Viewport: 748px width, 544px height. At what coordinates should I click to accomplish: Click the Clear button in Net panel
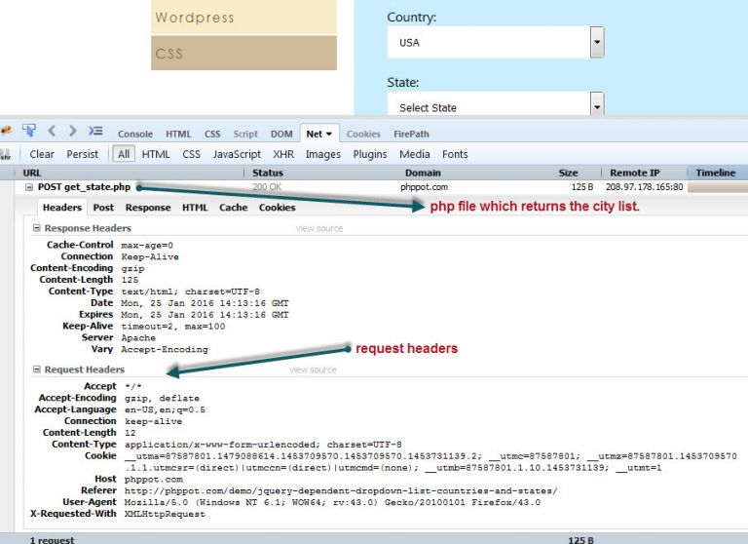coord(42,154)
